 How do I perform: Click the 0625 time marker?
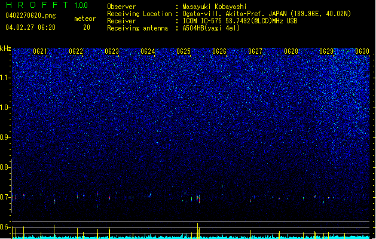184,51
